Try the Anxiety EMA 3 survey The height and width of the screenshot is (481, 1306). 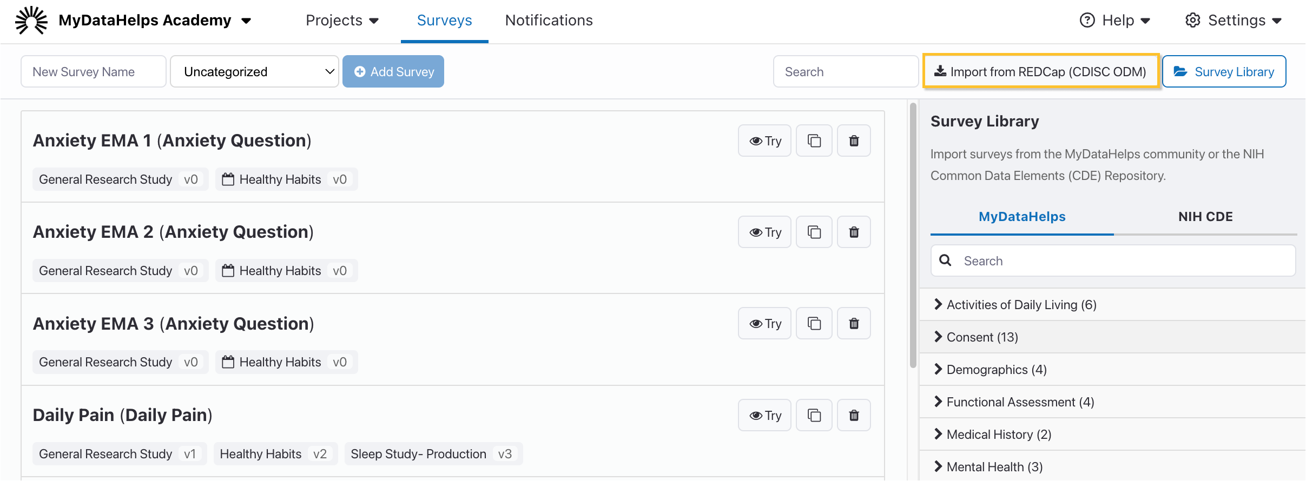pos(764,324)
